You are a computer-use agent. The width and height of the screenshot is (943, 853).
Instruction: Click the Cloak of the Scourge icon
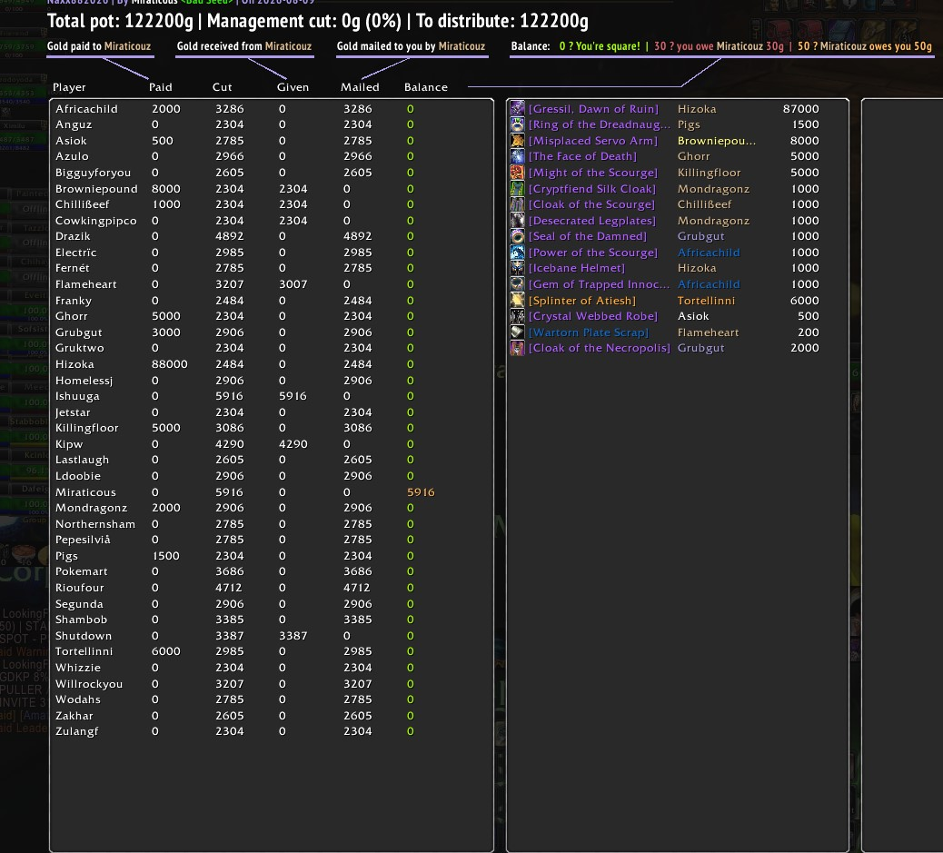click(517, 203)
